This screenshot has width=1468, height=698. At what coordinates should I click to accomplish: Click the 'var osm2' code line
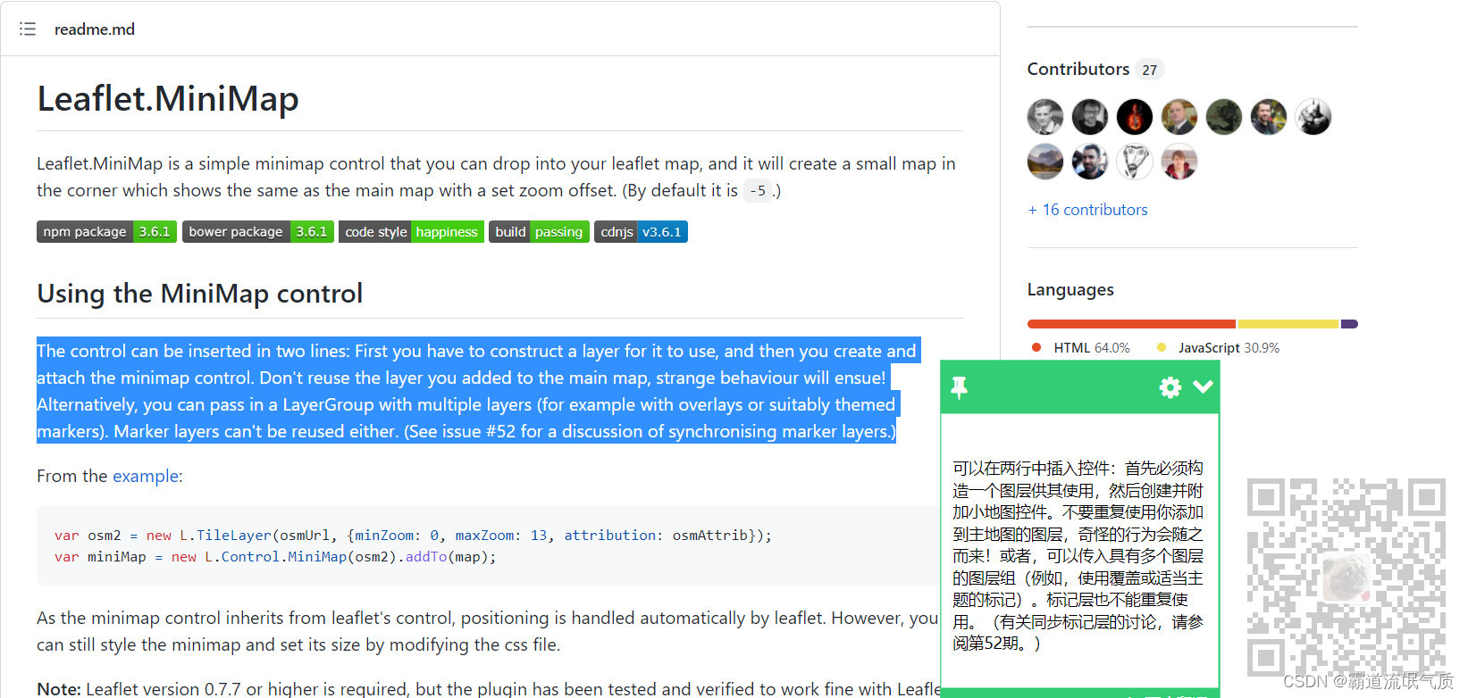[413, 536]
